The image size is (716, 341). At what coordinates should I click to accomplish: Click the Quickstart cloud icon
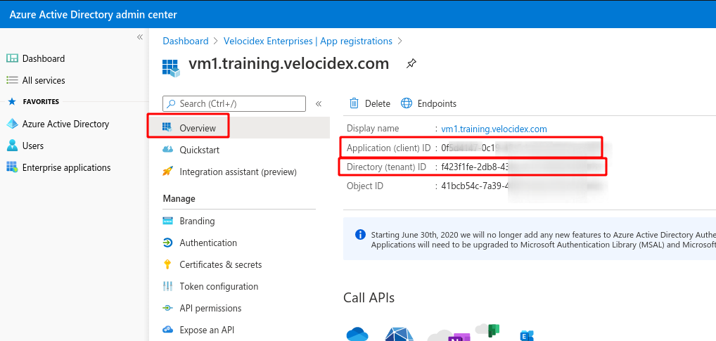coord(167,150)
